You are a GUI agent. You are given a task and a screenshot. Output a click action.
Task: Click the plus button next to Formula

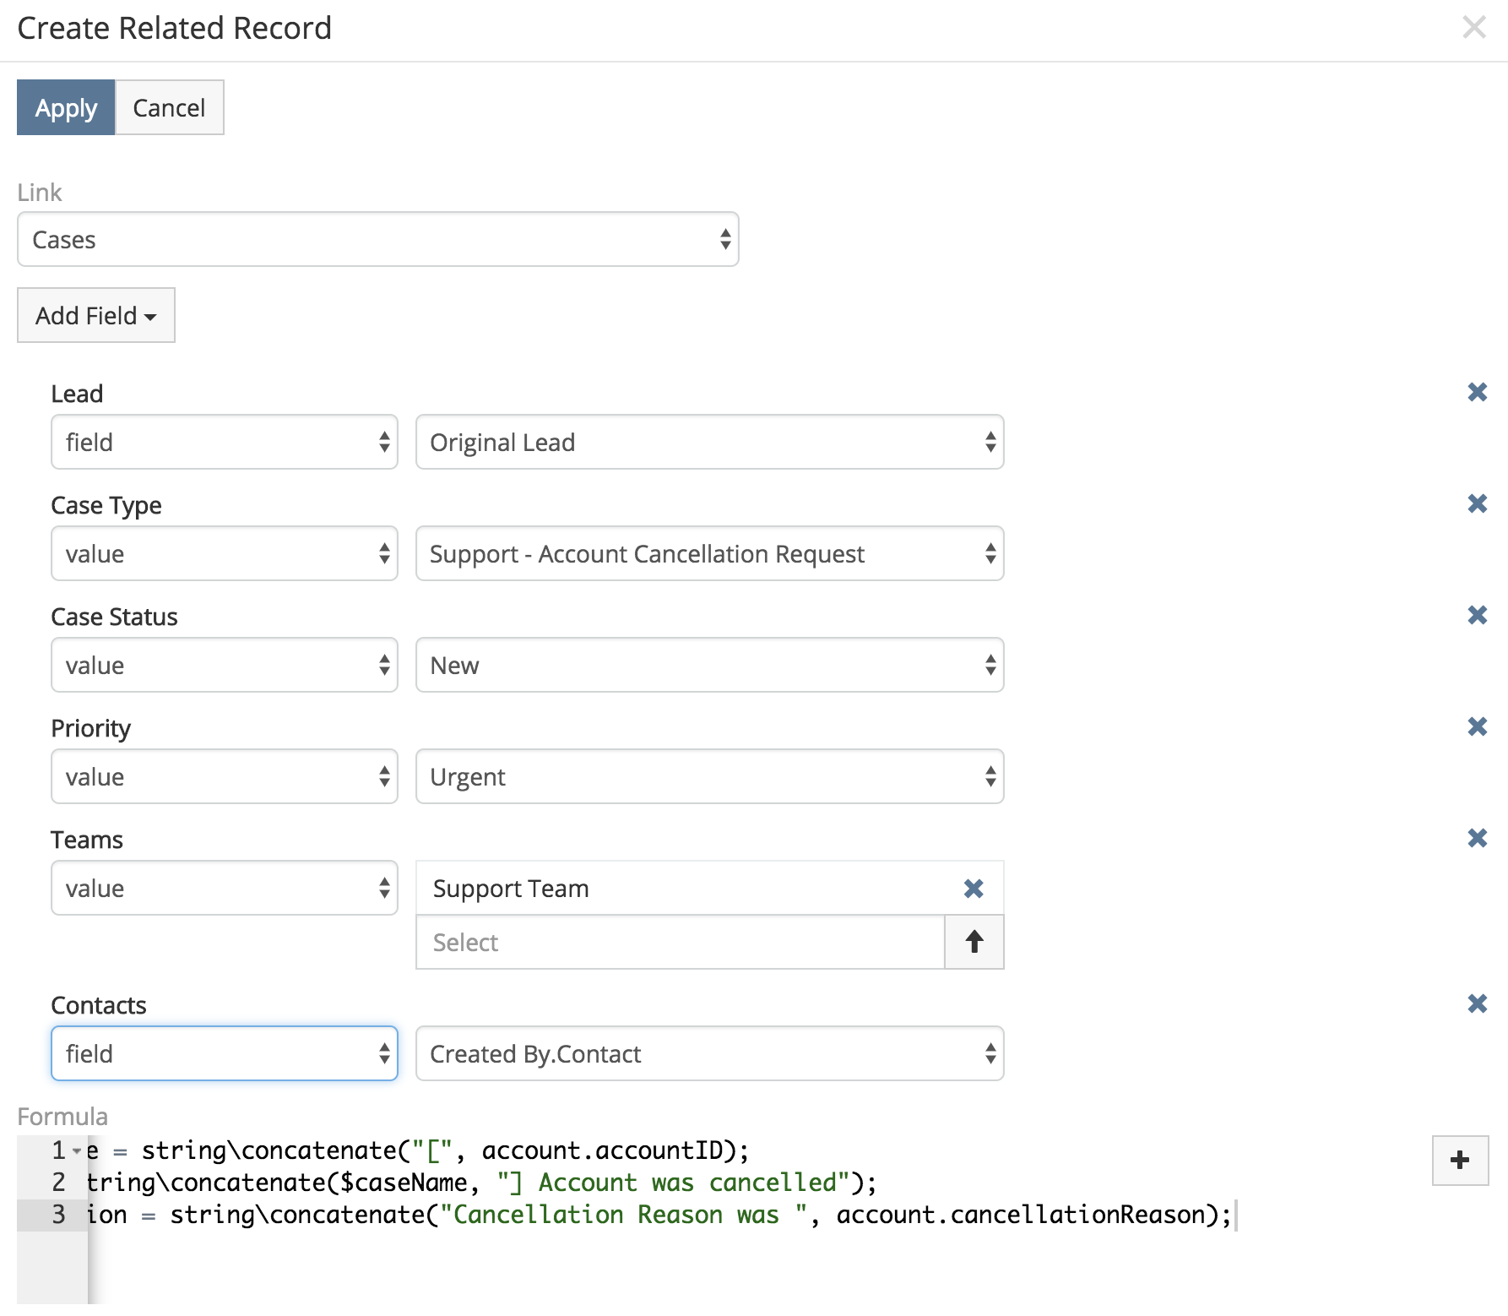point(1460,1161)
